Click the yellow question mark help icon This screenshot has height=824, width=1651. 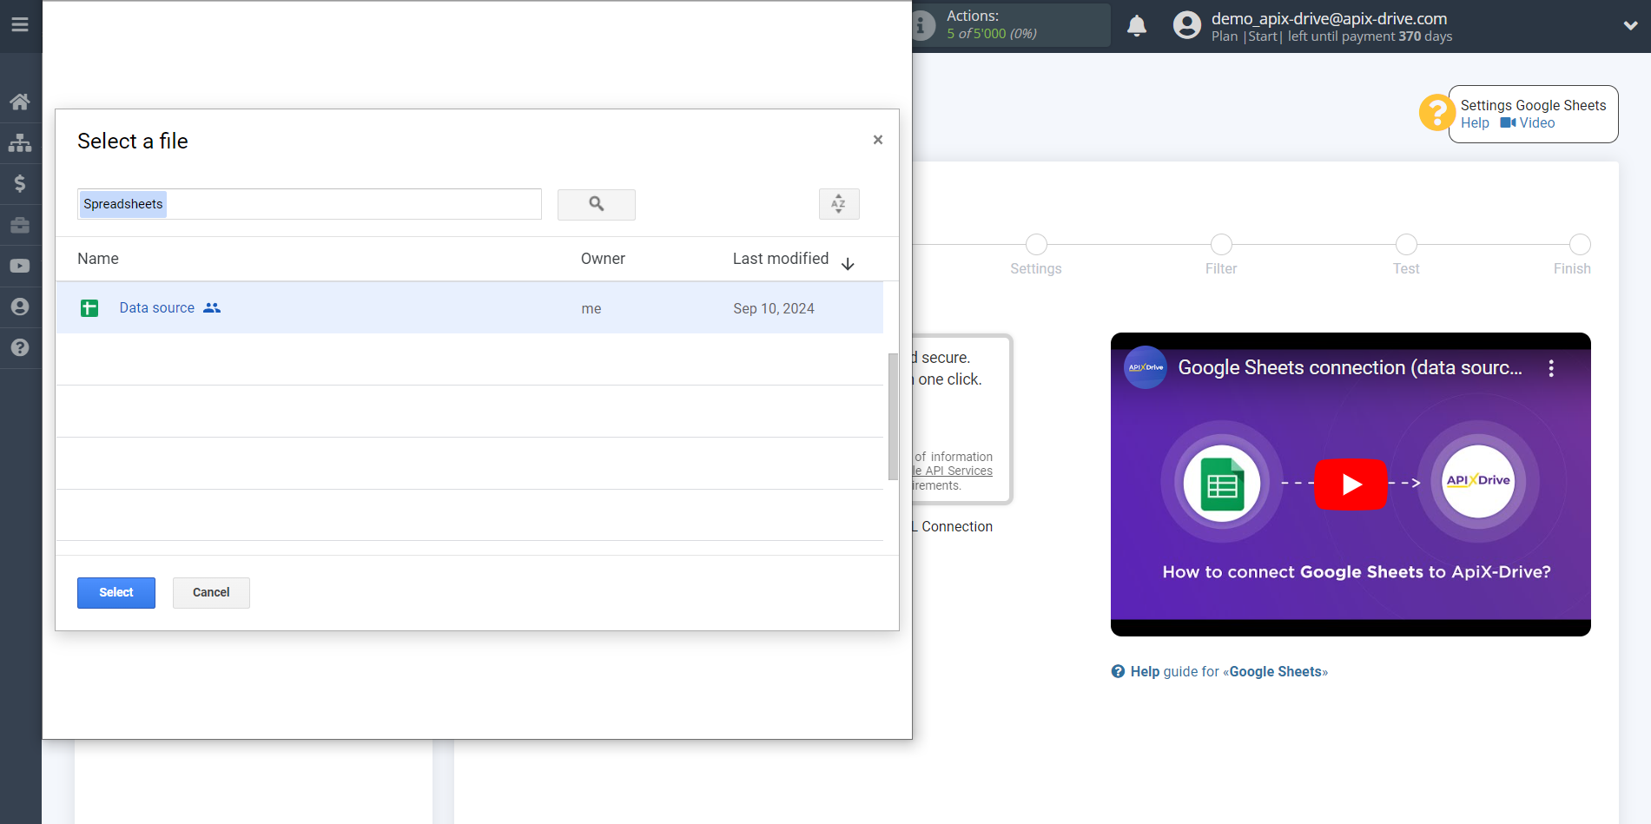tap(1436, 113)
